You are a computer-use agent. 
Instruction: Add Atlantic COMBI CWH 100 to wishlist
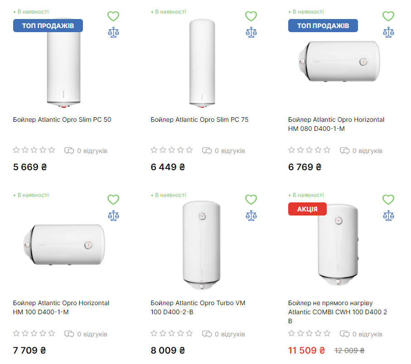pos(388,200)
